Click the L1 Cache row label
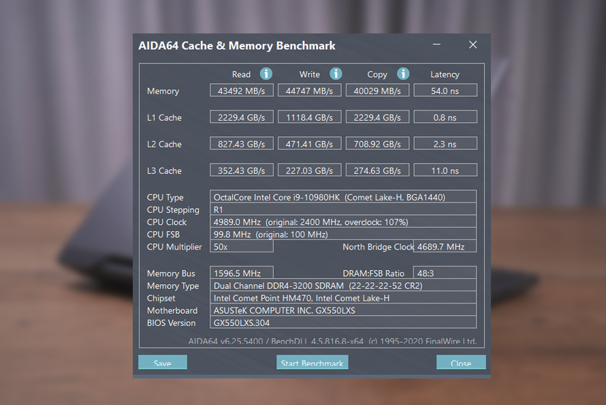Screen dimensions: 606x405 [x=164, y=117]
